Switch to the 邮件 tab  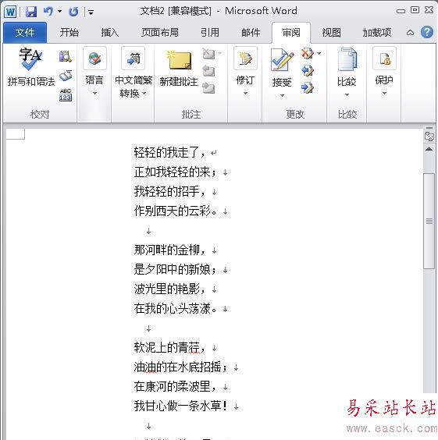tap(251, 33)
